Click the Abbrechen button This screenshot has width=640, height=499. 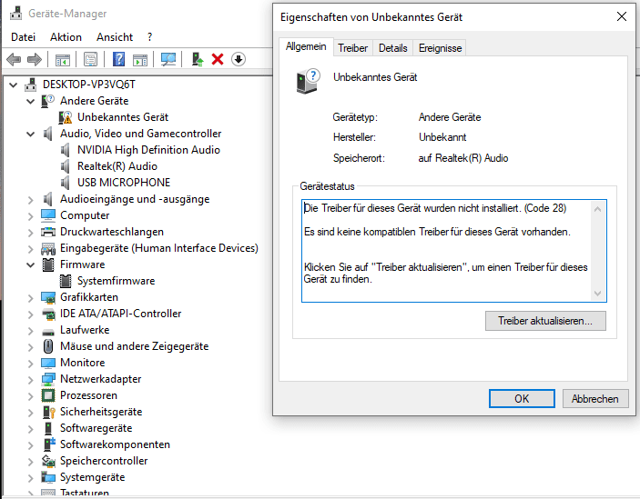[595, 398]
